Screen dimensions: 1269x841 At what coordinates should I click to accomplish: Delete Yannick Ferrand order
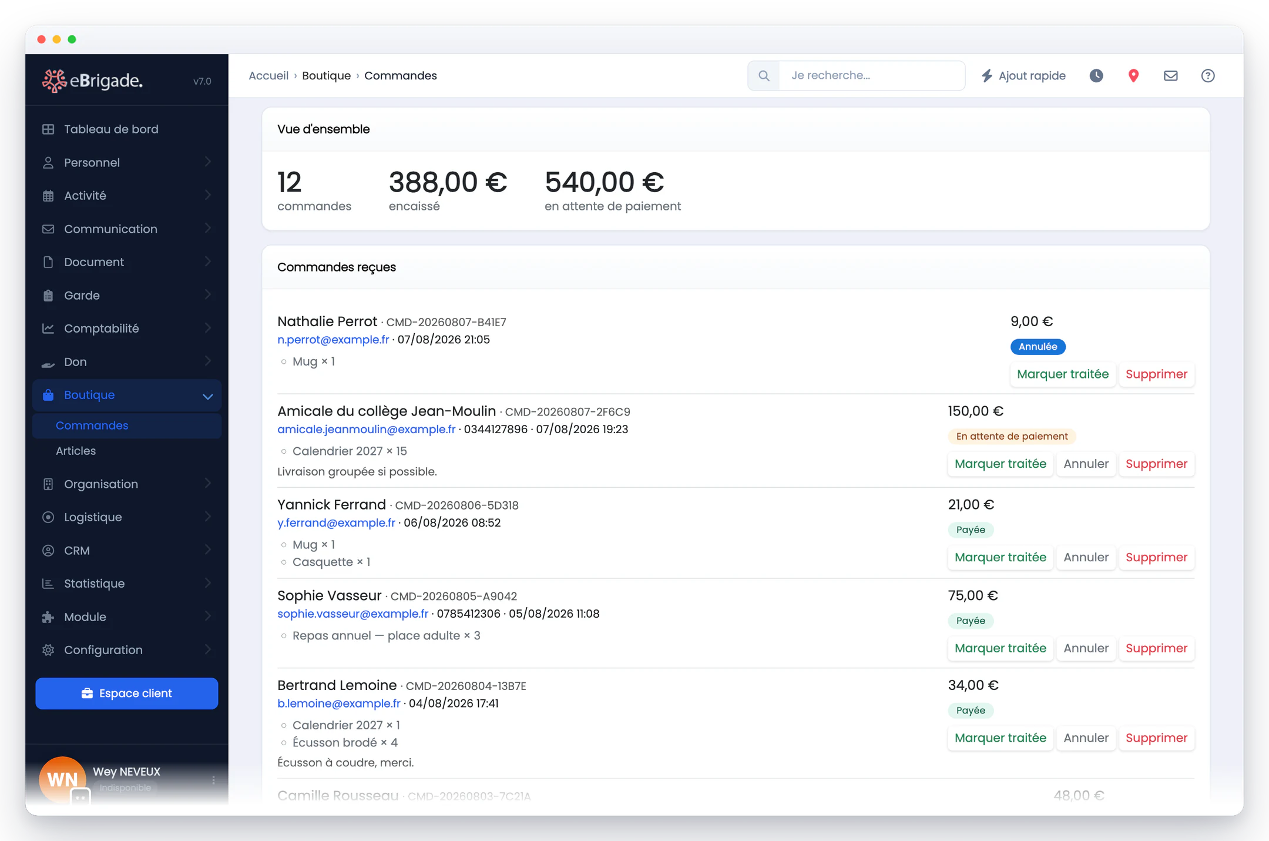click(x=1156, y=557)
